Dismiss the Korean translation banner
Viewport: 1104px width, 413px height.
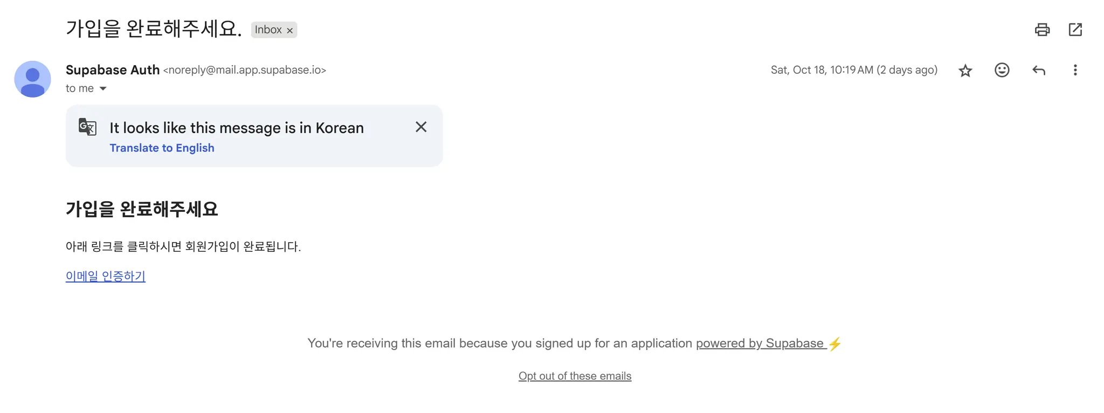coord(421,127)
